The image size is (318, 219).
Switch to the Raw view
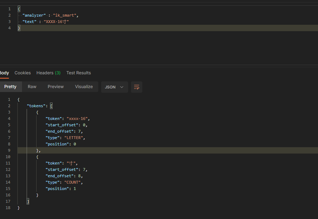pos(32,87)
